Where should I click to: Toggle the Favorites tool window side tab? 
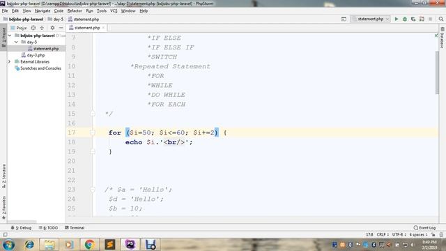[x=3, y=208]
